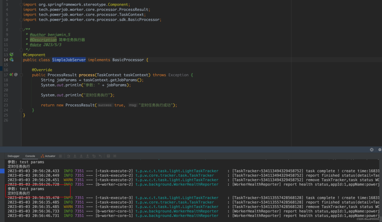The width and height of the screenshot is (382, 222).
Task: Click the fold end marker on line 6
Action: (21, 19)
